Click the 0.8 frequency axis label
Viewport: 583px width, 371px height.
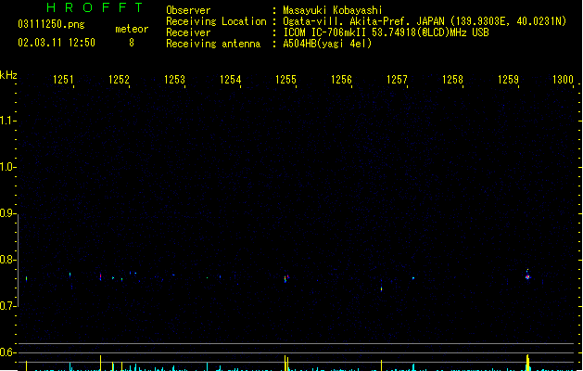7,260
